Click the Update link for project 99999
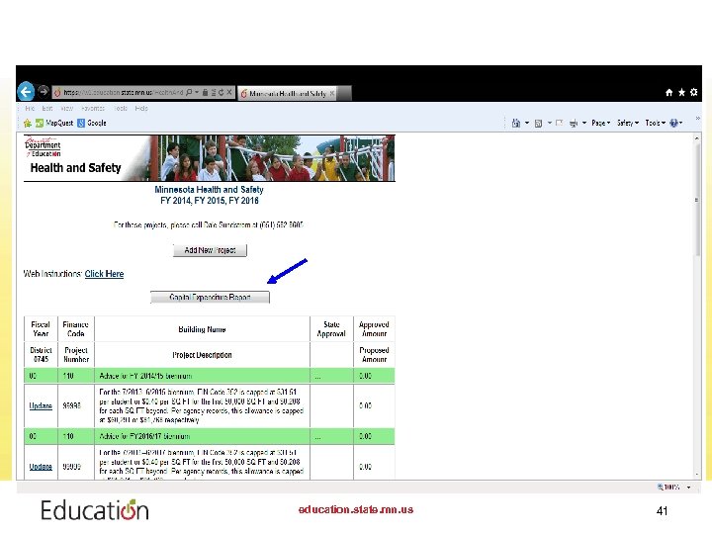 [x=41, y=467]
